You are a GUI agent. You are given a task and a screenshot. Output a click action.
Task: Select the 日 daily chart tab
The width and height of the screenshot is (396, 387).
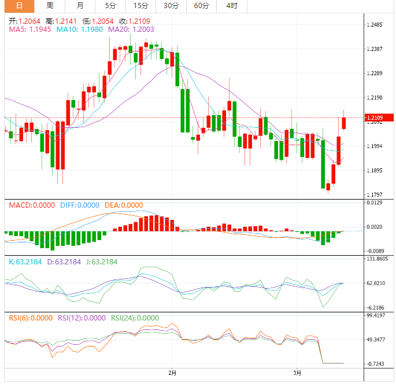(x=20, y=6)
